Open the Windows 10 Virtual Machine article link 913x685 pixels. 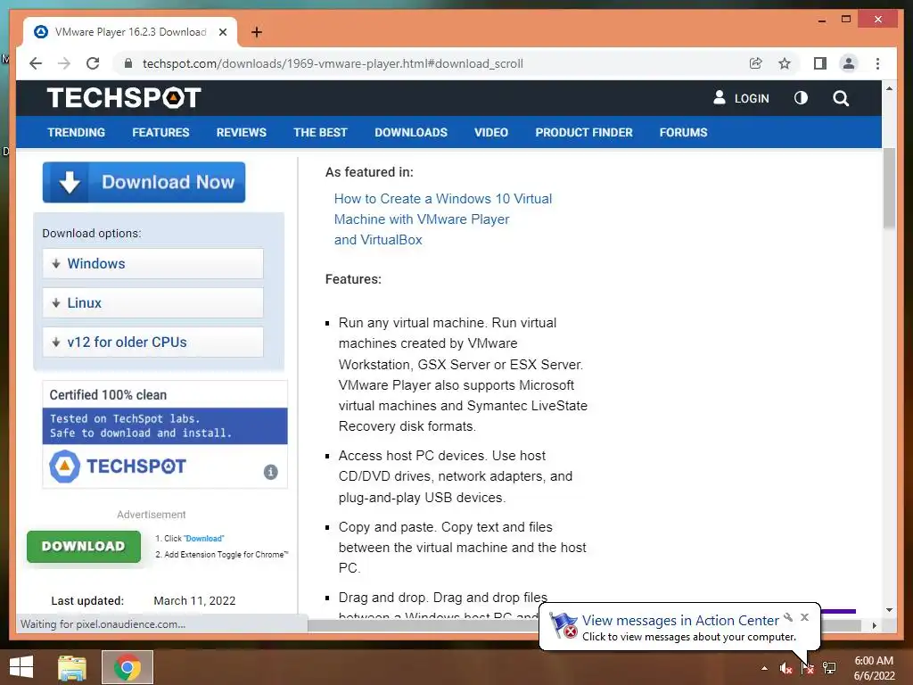(x=442, y=219)
